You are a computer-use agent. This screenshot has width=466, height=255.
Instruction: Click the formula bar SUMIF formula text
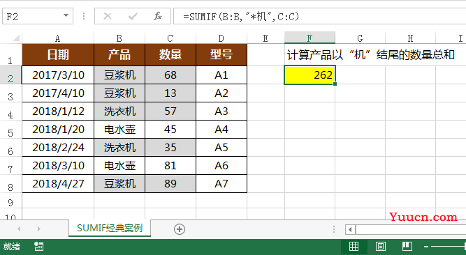point(241,16)
